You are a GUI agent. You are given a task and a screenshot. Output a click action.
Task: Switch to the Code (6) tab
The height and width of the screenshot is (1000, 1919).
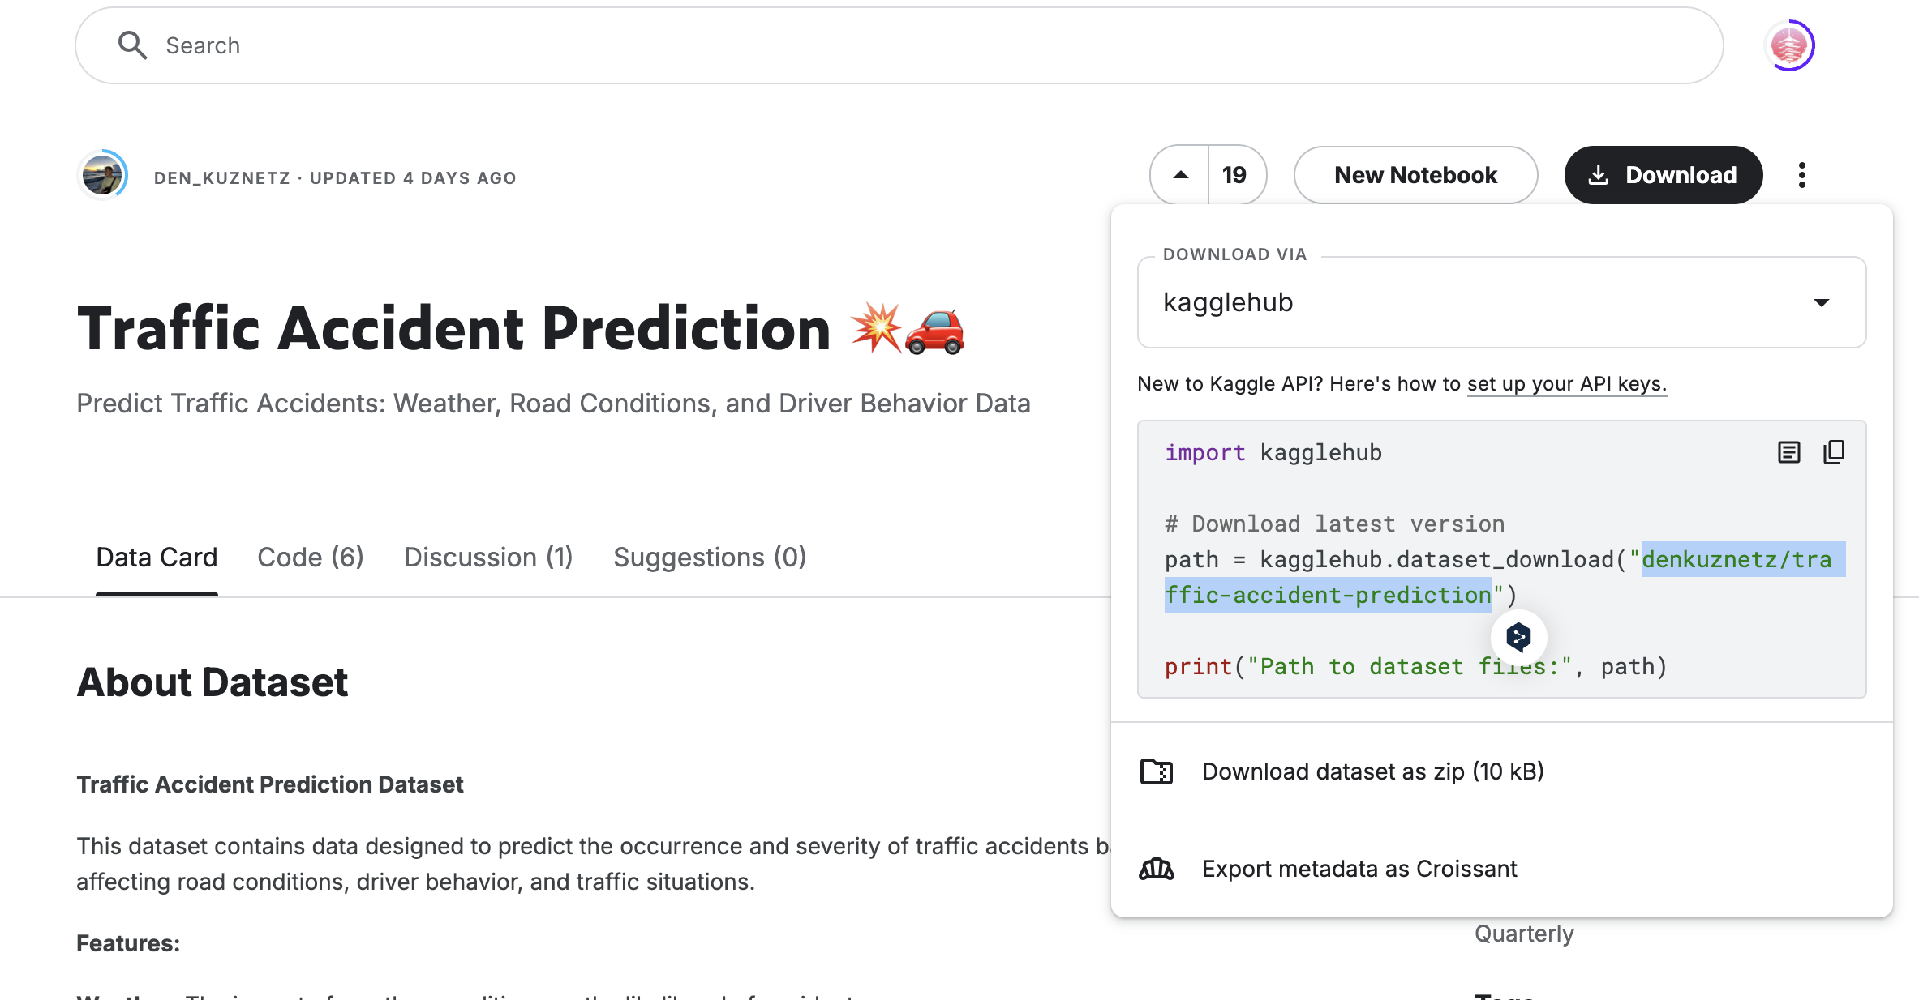311,558
